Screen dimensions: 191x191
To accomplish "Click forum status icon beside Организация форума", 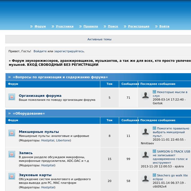I will [x=12, y=97].
